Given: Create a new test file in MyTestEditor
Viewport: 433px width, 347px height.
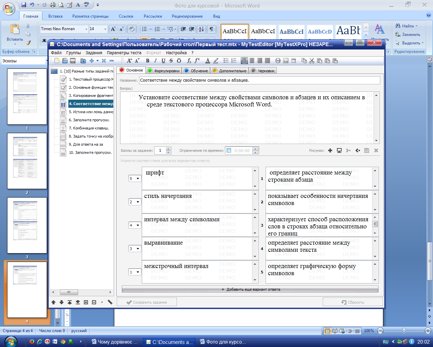Looking at the screenshot, I should pos(57,61).
